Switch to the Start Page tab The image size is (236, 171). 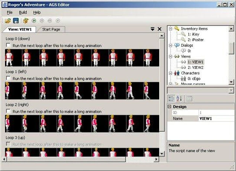(51, 29)
